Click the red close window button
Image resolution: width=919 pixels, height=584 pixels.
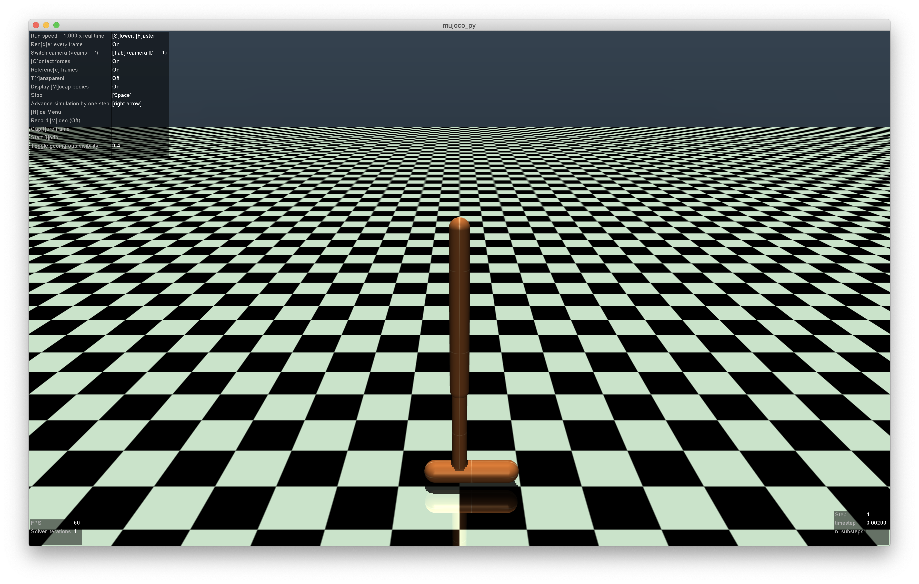pos(36,25)
